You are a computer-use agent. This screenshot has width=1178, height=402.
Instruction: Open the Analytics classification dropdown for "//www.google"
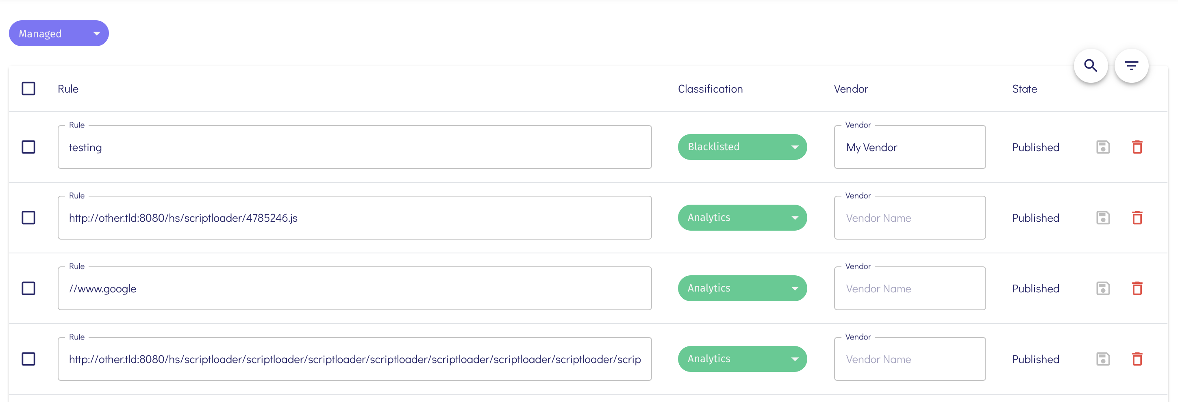(742, 288)
